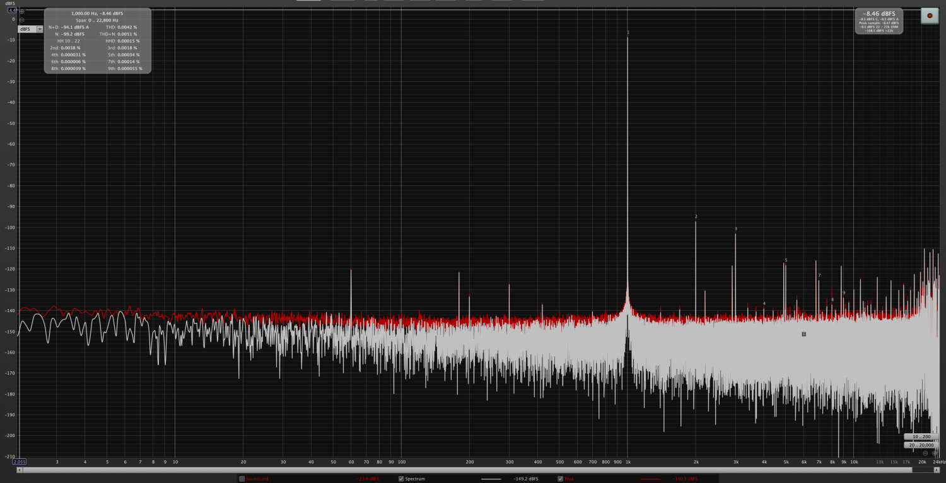Click the Peak red line sample
Image resolution: width=946 pixels, height=483 pixels.
[650, 479]
